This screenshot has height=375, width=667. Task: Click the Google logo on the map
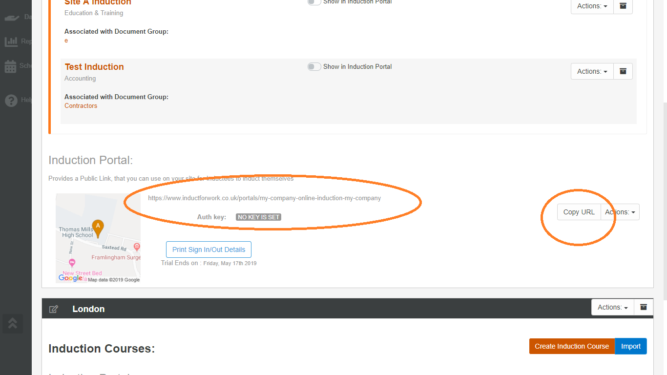click(71, 278)
